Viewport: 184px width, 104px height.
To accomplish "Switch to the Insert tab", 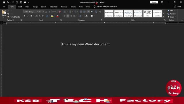I will (x=20, y=7).
